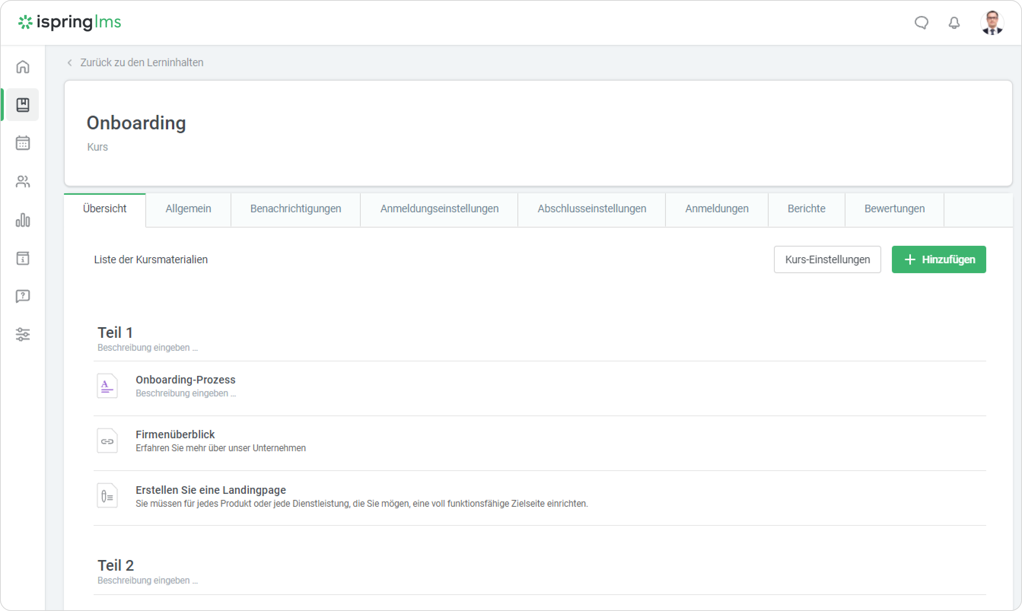Switch to the Allgemein tab
The width and height of the screenshot is (1022, 611).
pyautogui.click(x=188, y=209)
